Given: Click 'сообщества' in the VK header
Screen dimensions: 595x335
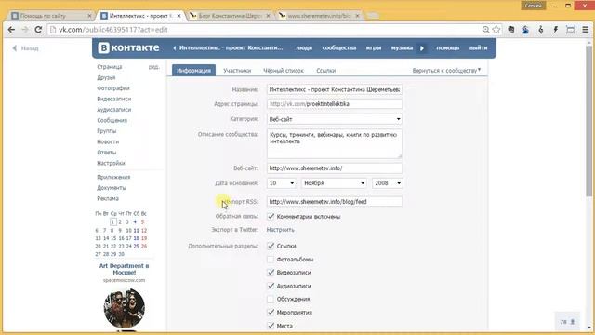Looking at the screenshot, I should [339, 47].
